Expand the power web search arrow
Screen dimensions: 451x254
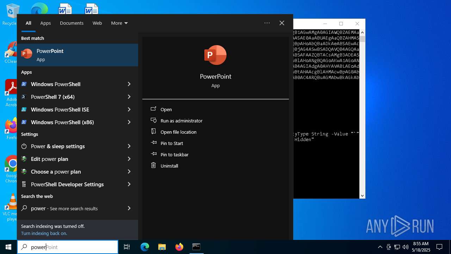tap(129, 208)
